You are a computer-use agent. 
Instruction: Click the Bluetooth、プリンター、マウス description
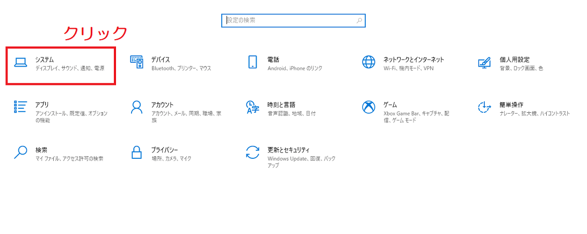click(x=181, y=69)
